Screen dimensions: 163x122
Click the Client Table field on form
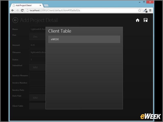37,106
